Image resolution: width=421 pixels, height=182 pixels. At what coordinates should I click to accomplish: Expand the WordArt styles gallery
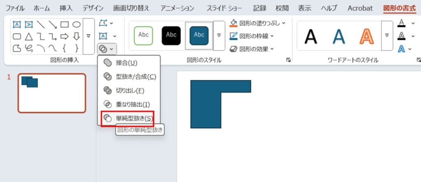coord(387,35)
